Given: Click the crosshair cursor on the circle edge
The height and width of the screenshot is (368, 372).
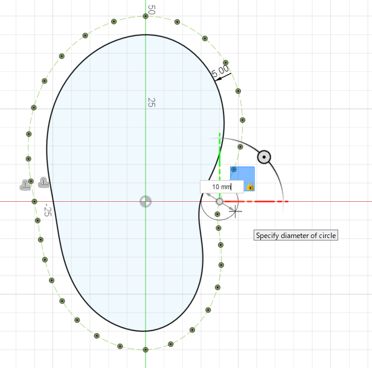Looking at the screenshot, I should pyautogui.click(x=236, y=210).
